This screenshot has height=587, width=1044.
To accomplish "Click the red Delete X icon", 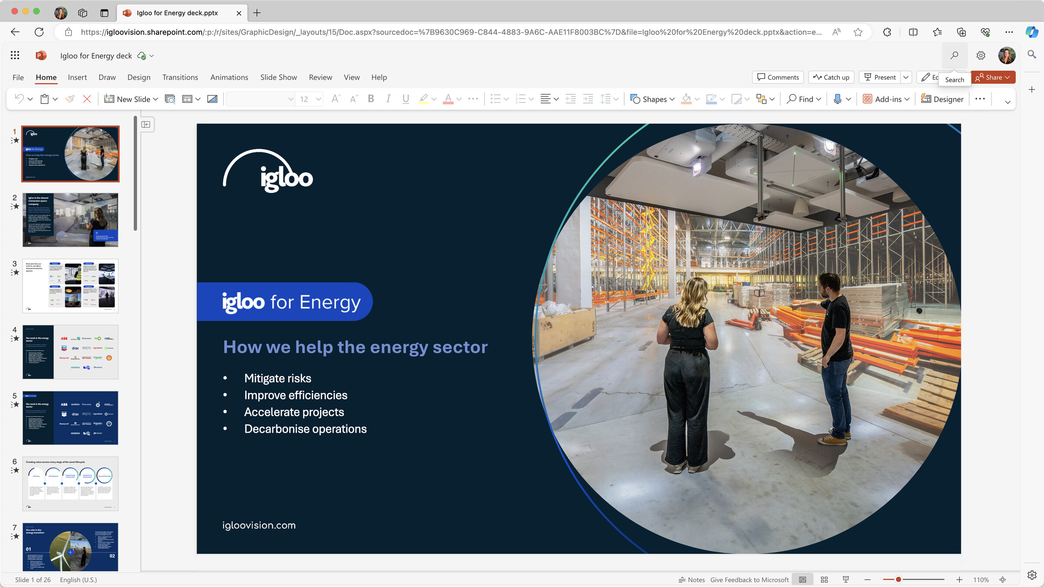I will pos(87,99).
